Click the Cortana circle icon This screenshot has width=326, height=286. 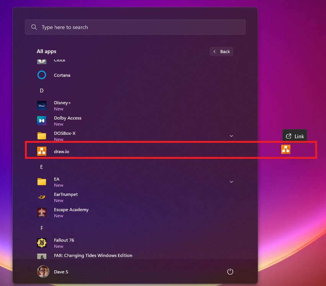[42, 75]
